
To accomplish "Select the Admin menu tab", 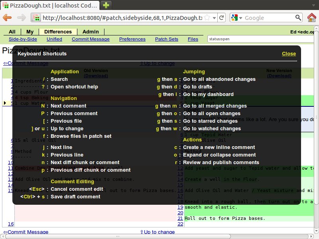I will click(91, 32).
